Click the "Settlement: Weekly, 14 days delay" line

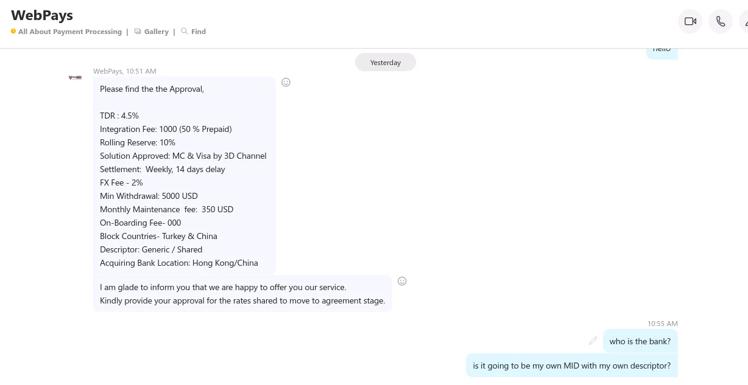click(x=163, y=169)
